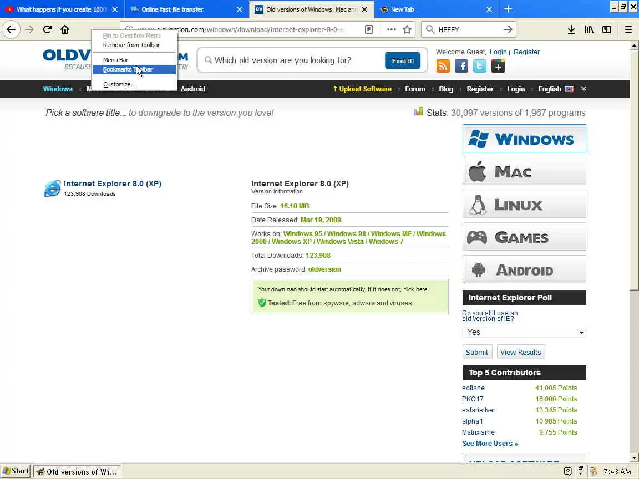This screenshot has width=639, height=479.
Task: Expand the double-chevron in site nav bar
Action: click(x=584, y=89)
